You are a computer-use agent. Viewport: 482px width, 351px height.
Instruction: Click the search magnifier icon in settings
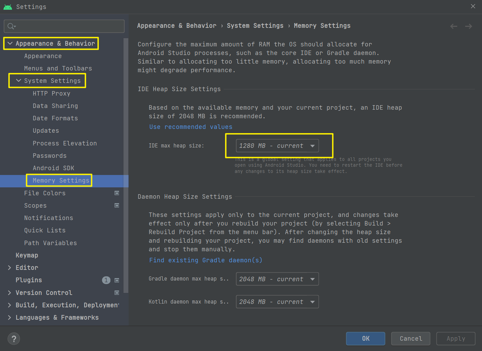(x=11, y=26)
